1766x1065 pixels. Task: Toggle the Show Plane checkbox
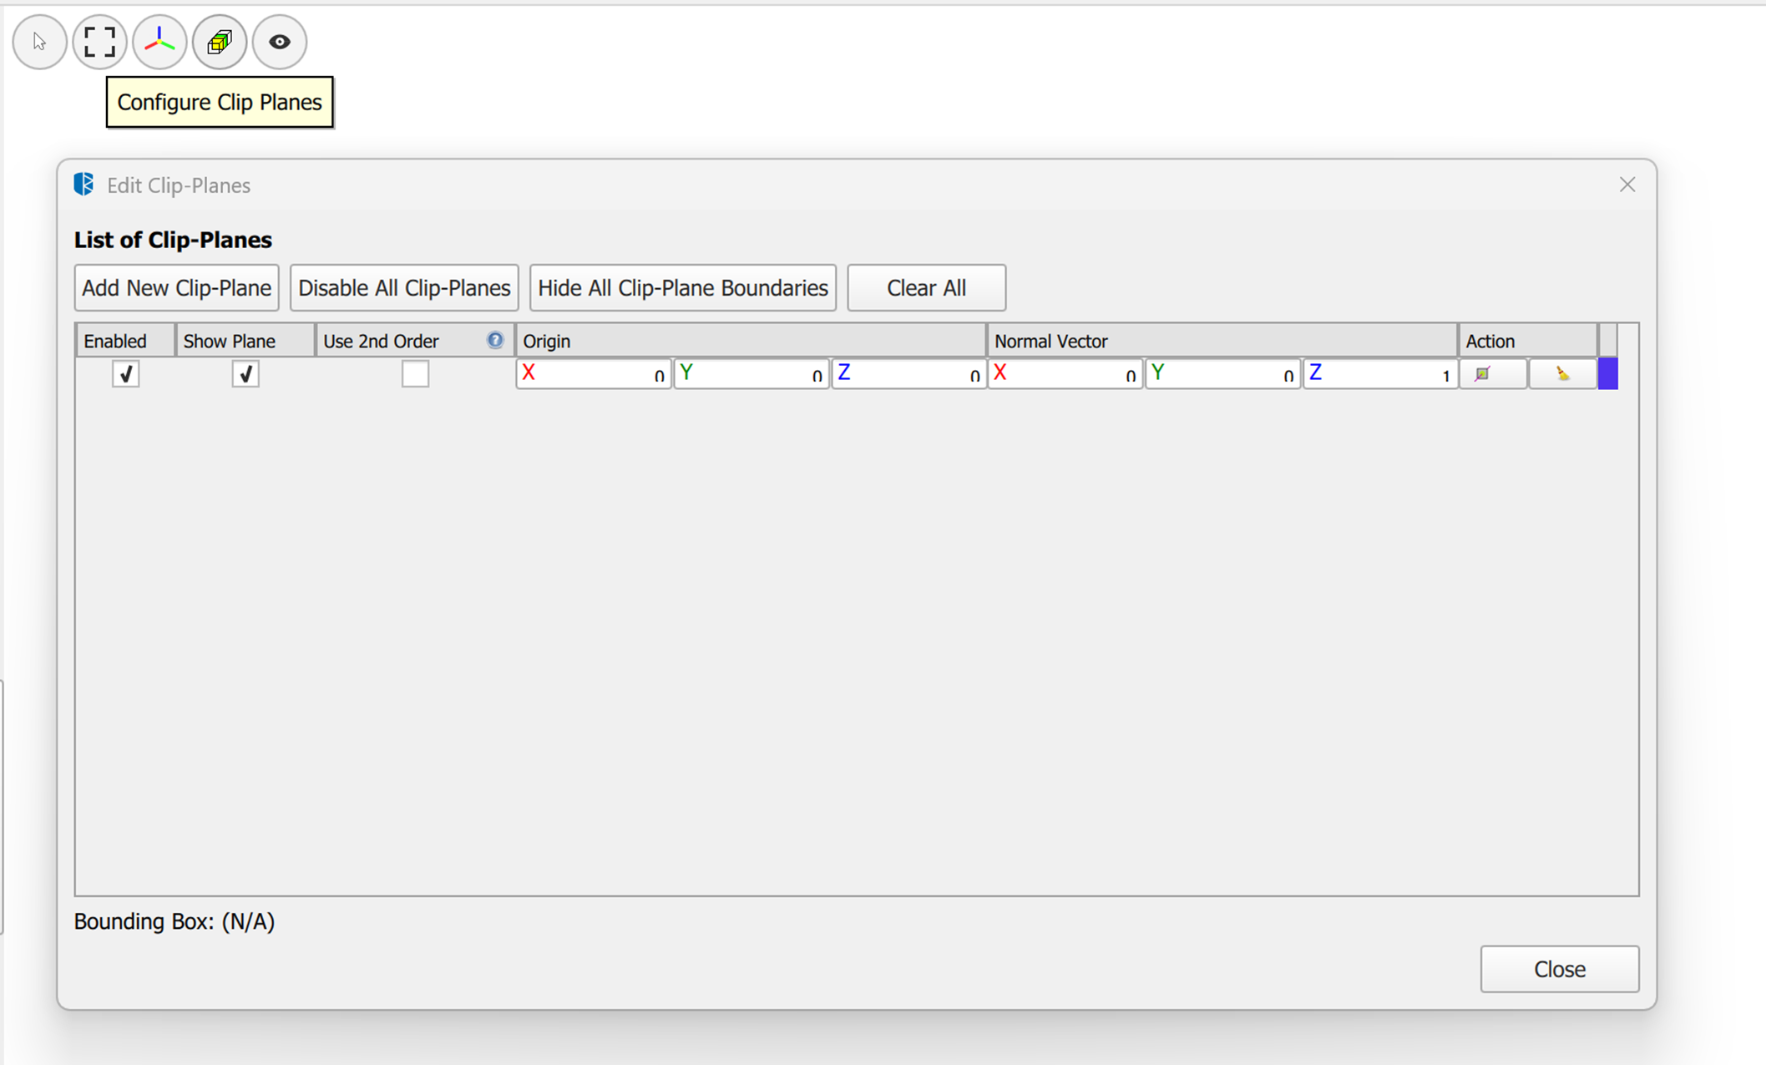click(x=245, y=373)
